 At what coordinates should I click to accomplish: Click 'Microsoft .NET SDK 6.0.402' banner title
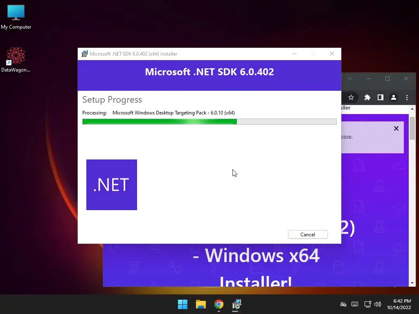(x=209, y=72)
